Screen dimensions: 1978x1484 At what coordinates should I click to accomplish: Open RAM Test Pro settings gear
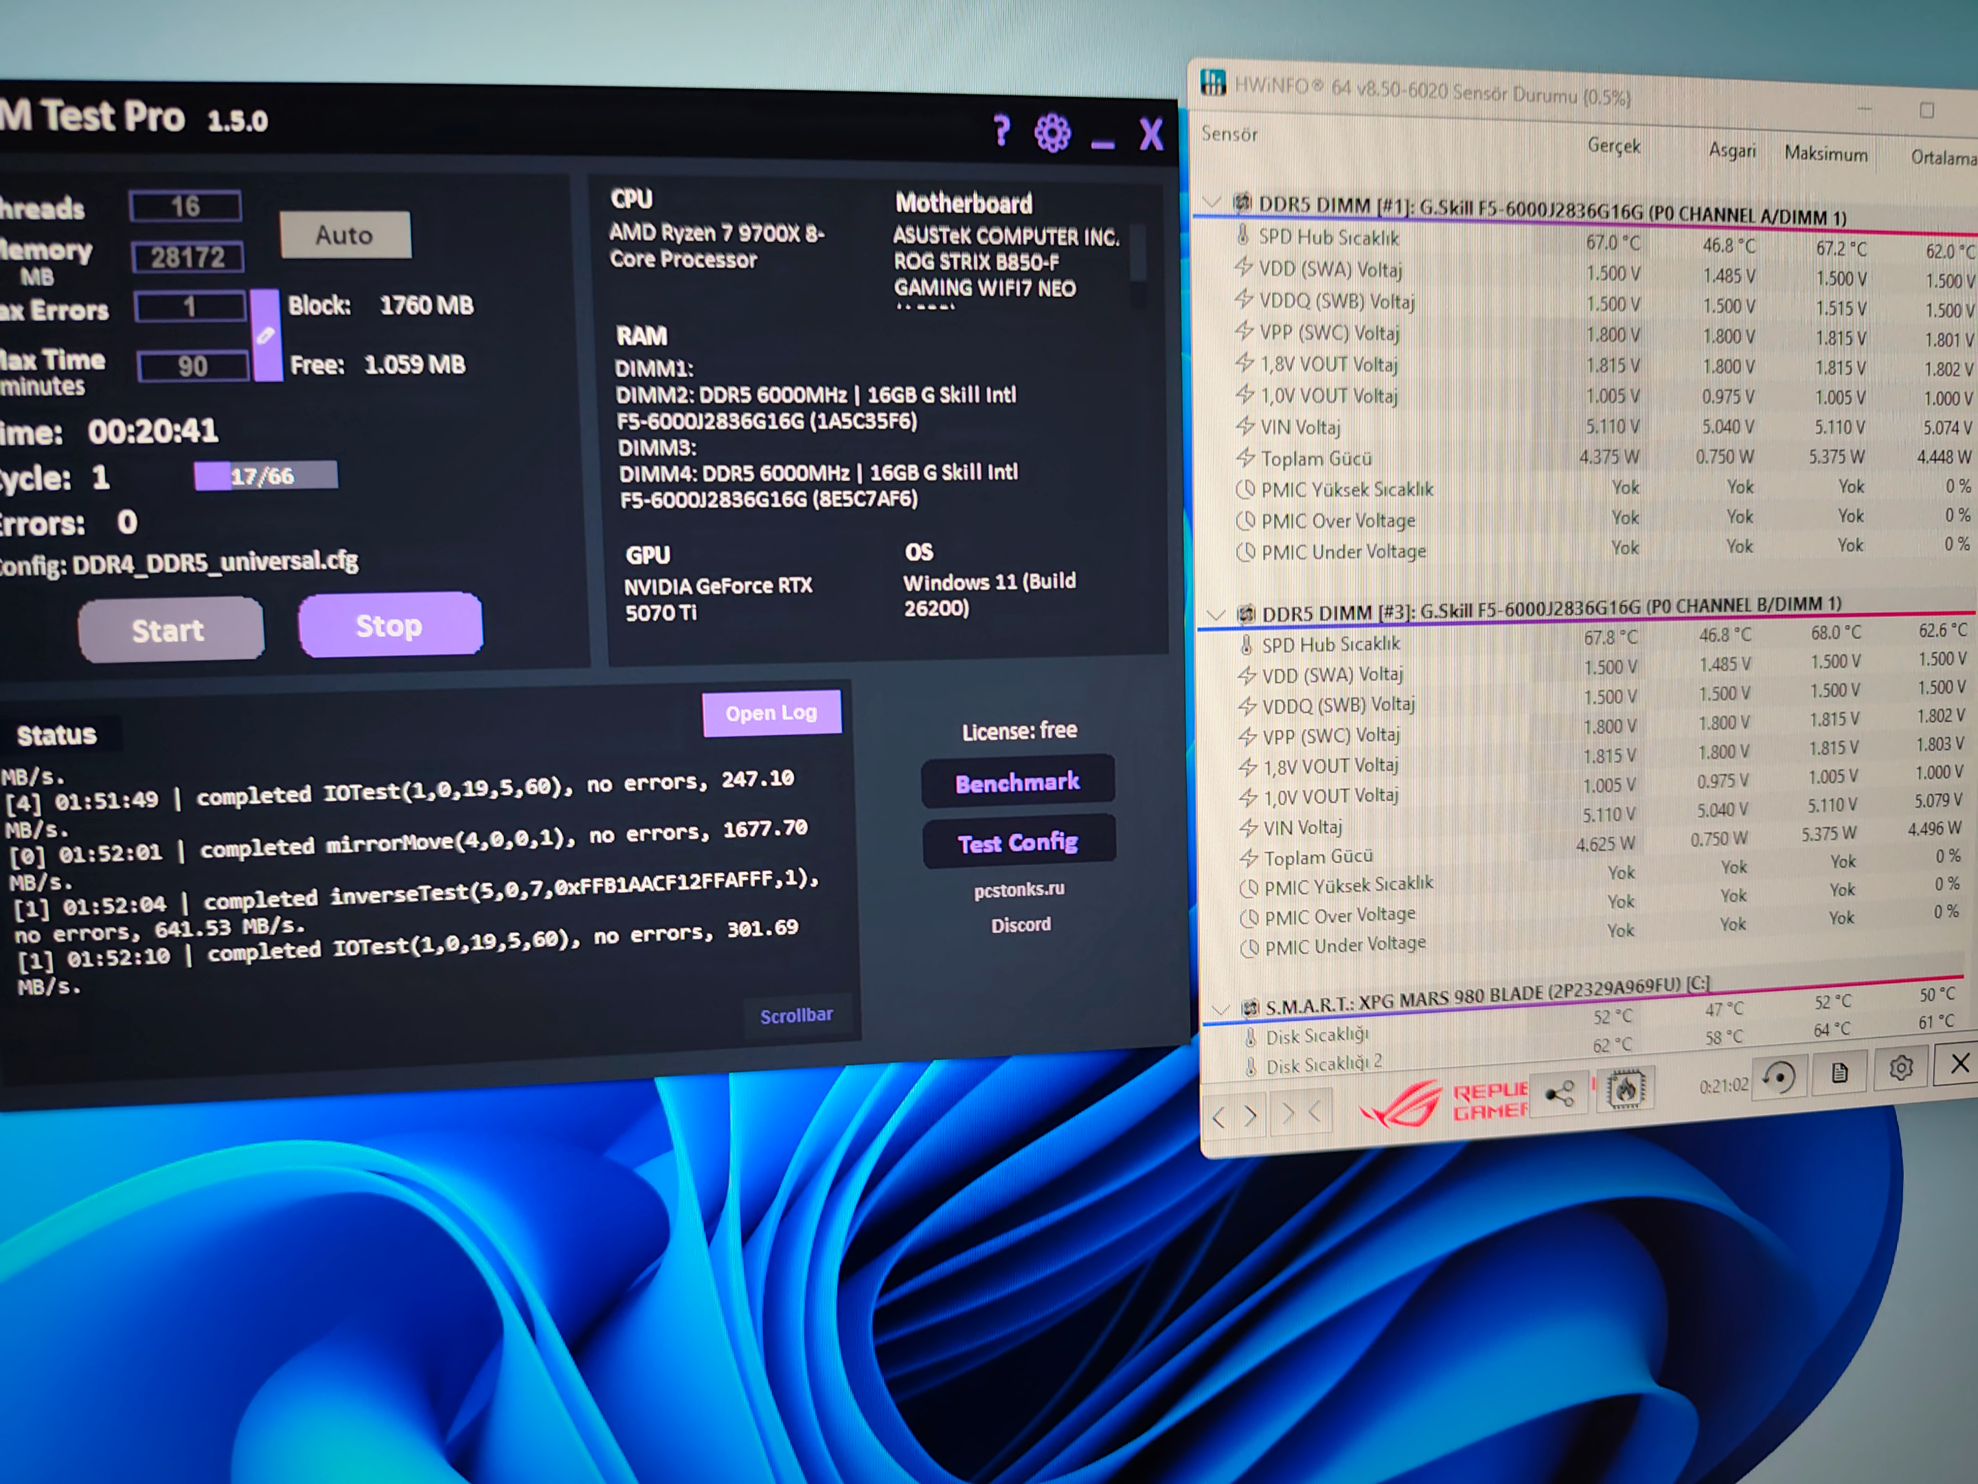(1052, 133)
